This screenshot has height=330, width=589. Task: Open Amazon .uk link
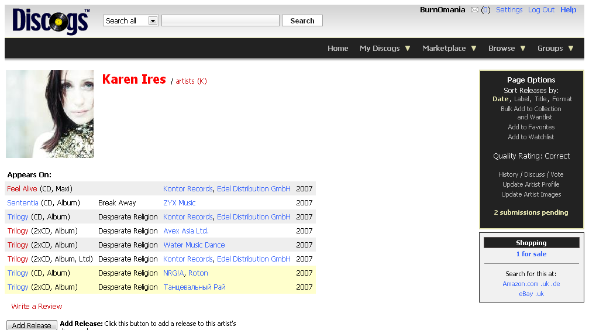point(545,284)
